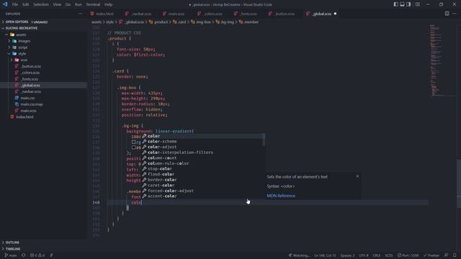Screen dimensions: 461x259
Task: Click the Port 5500 Live Server item
Action: (x=408, y=255)
